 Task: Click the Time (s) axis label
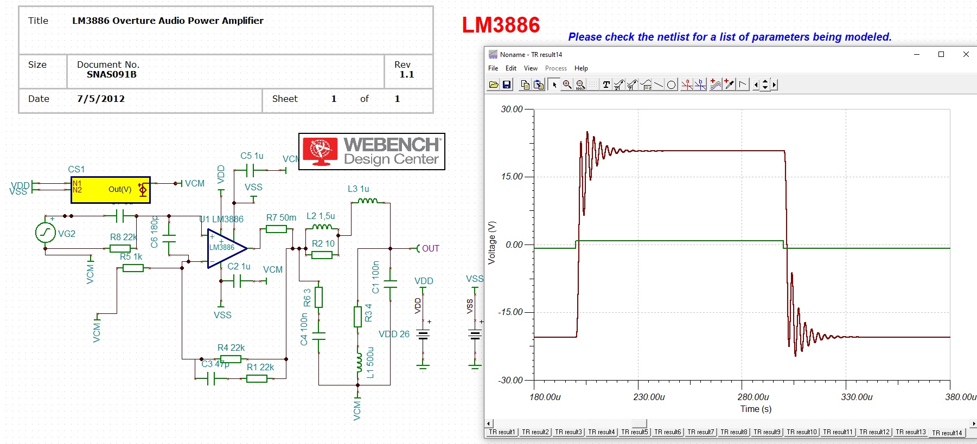click(x=756, y=409)
